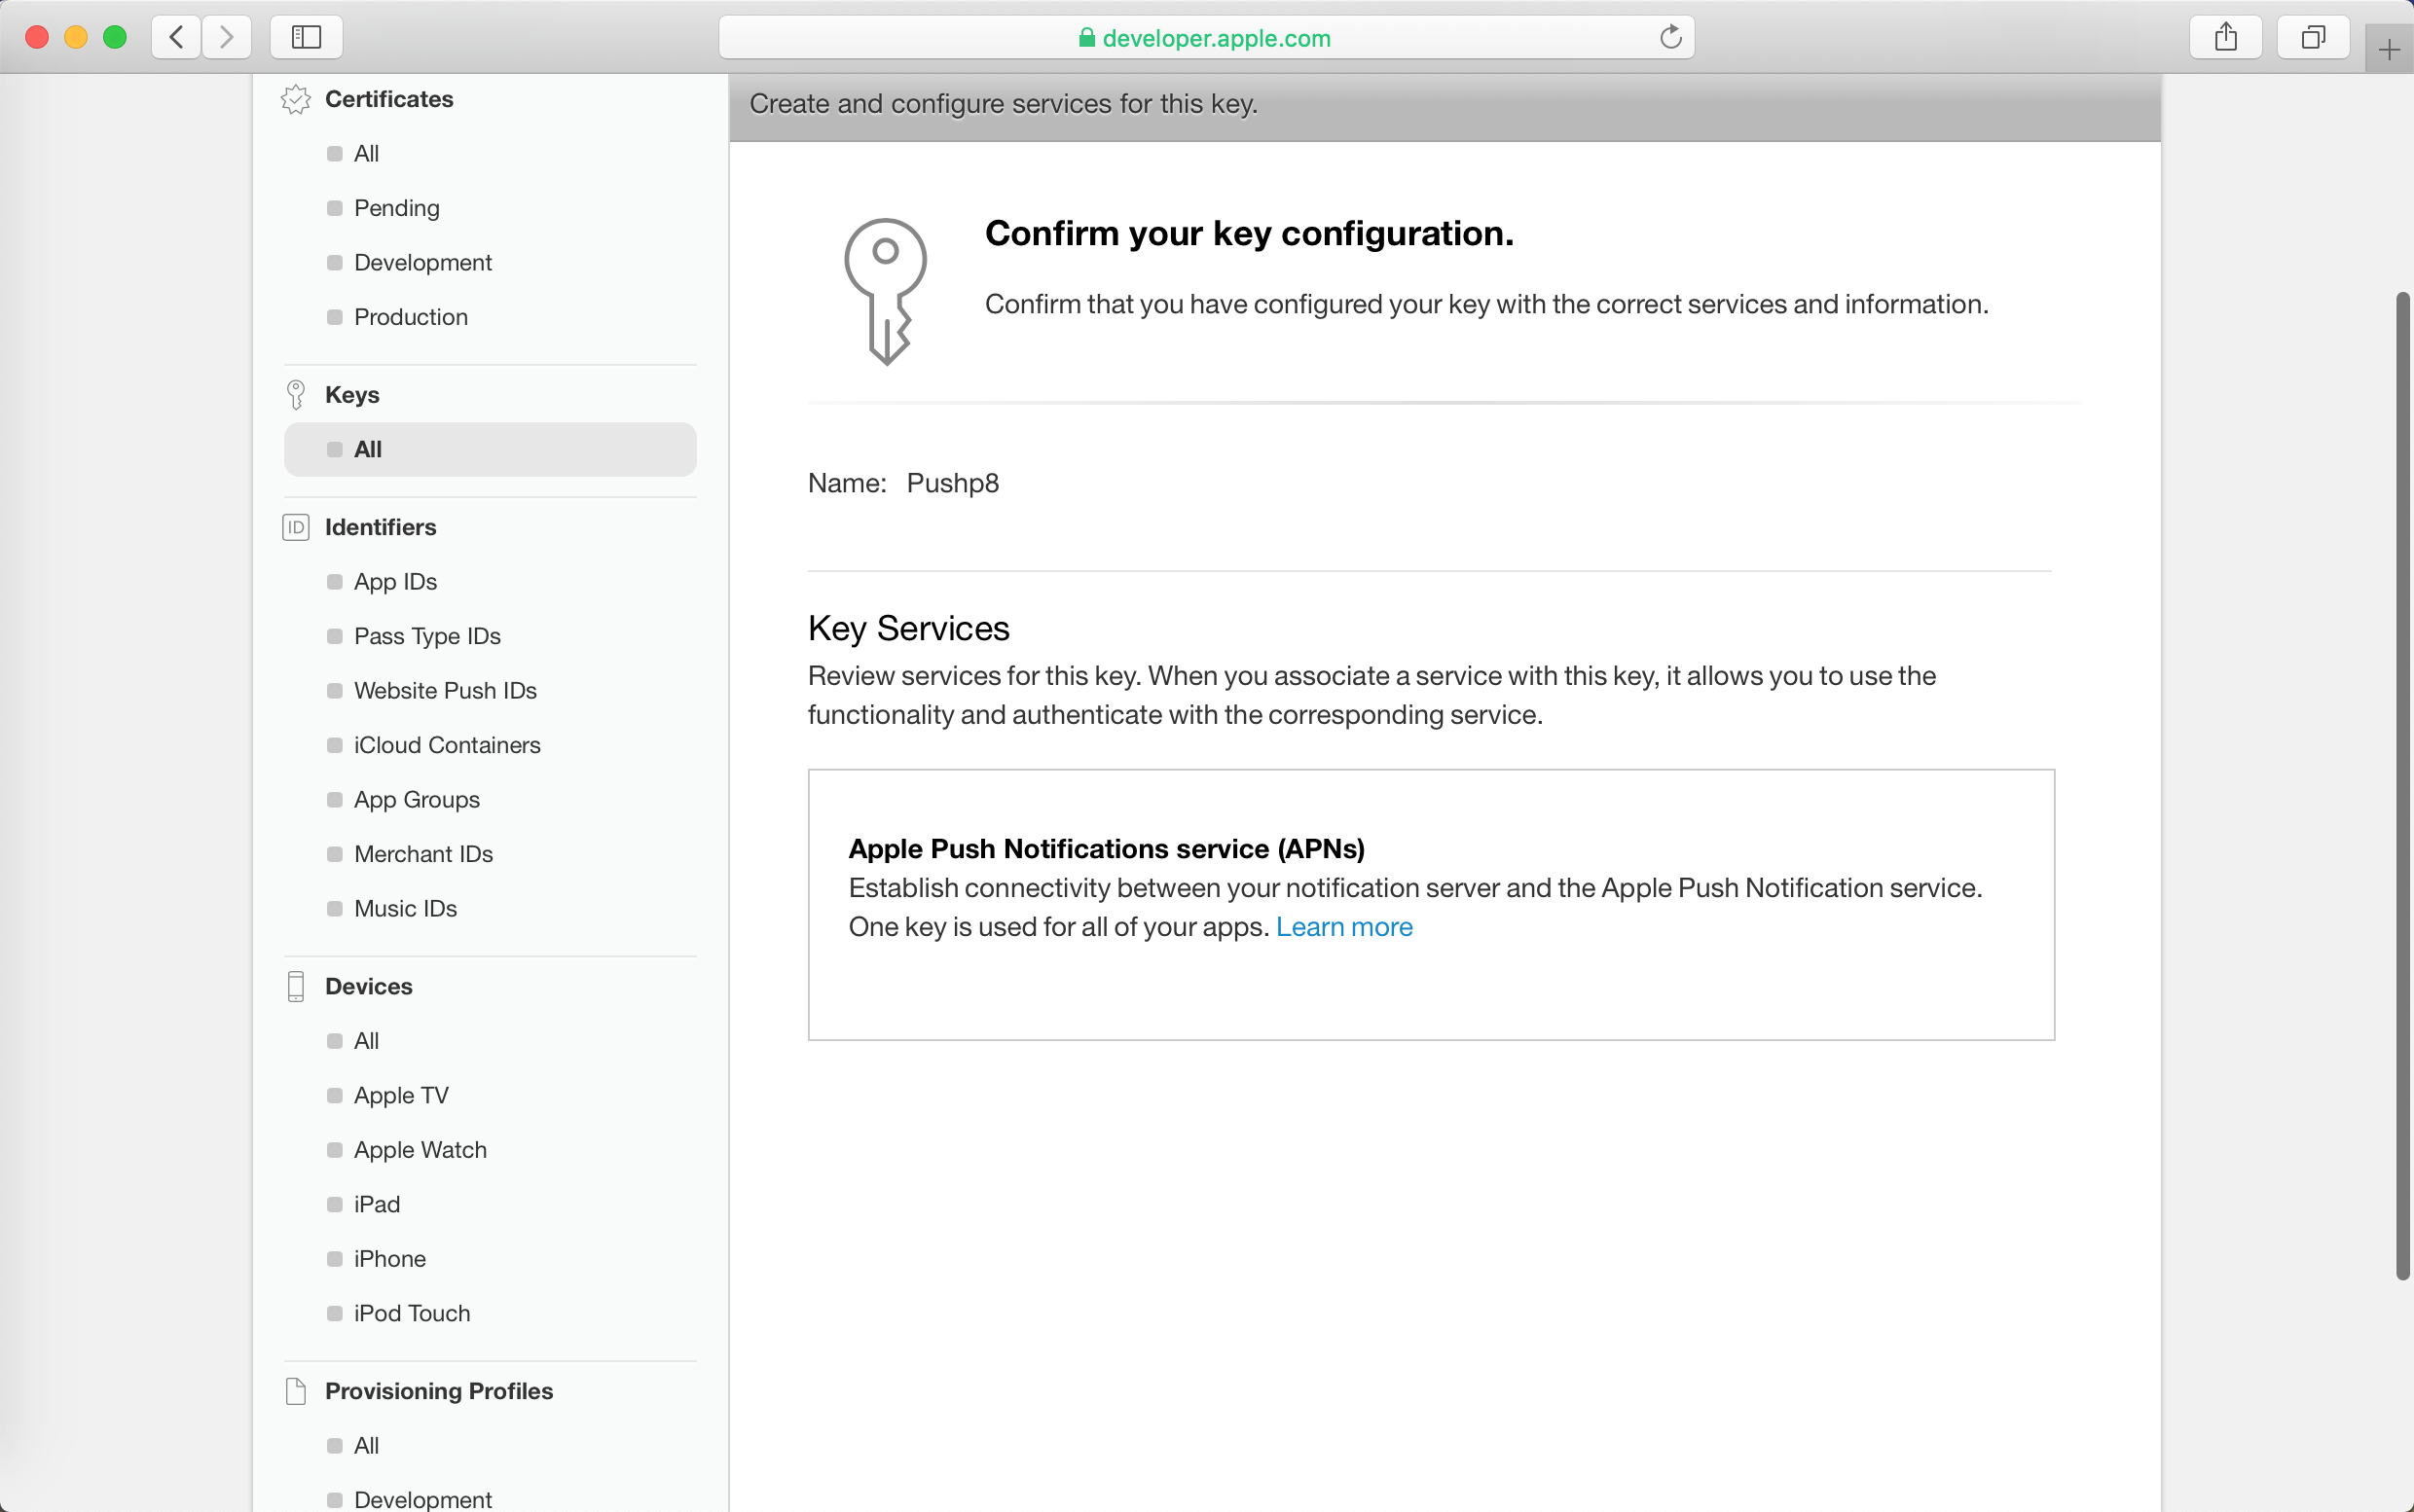
Task: Click the Keys section key icon
Action: tap(296, 395)
